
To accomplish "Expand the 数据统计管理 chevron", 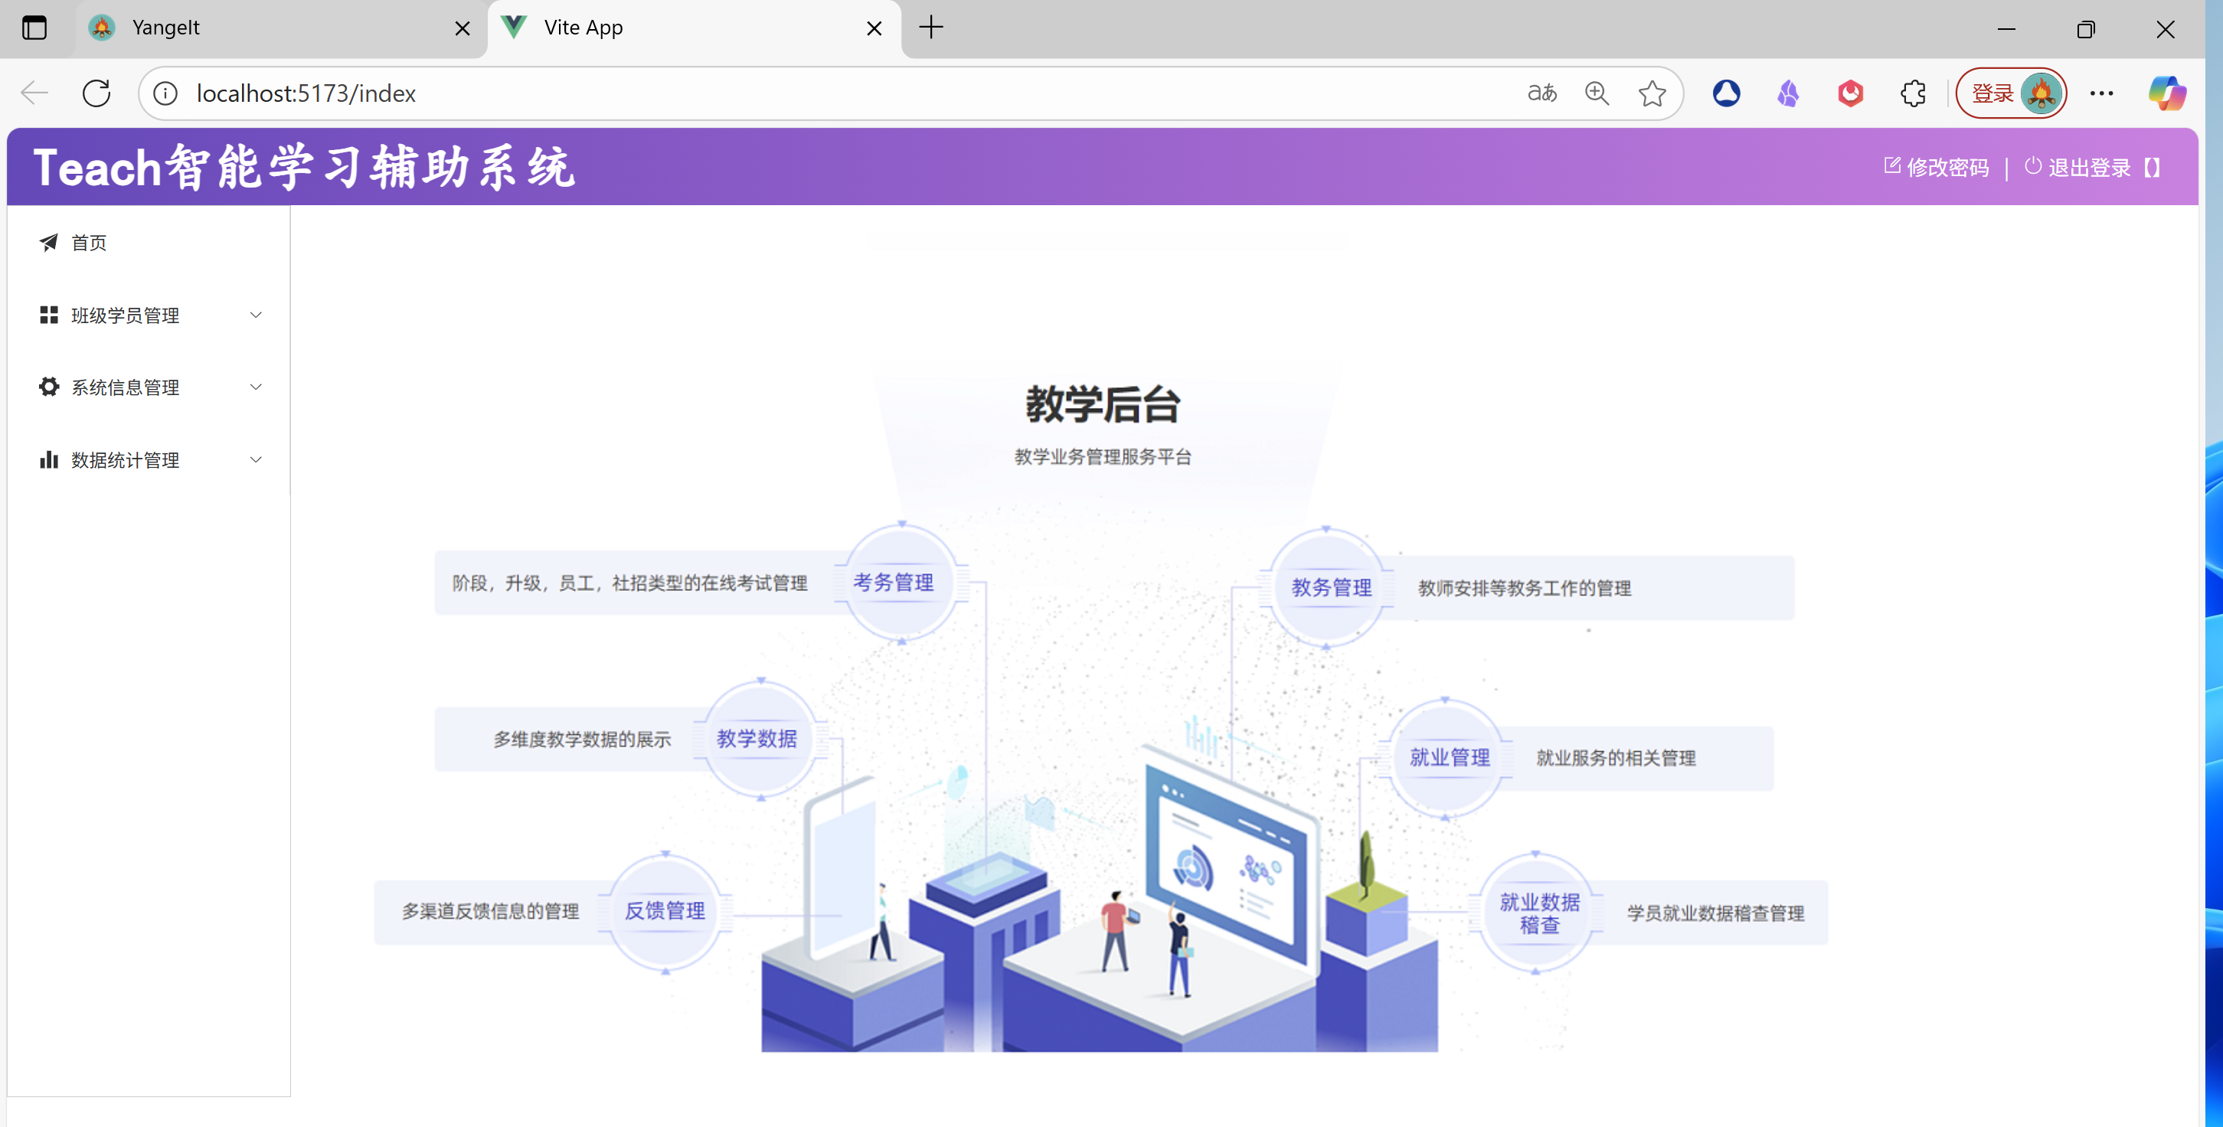I will (256, 459).
